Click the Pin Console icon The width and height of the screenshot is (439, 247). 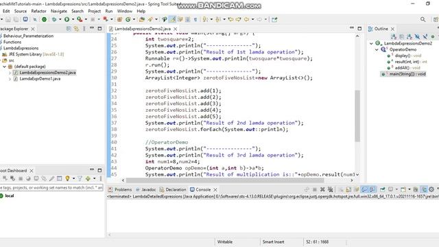pos(383,189)
